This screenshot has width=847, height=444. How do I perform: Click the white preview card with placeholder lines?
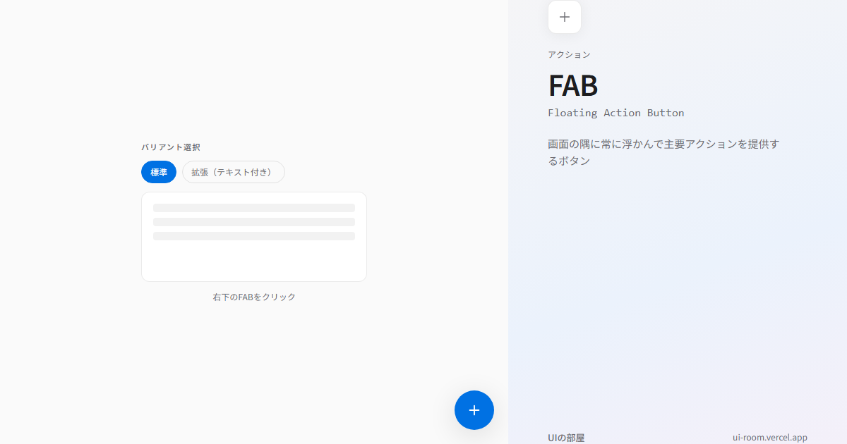(254, 237)
